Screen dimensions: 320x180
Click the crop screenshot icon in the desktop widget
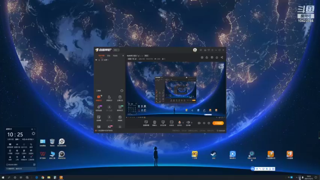(x=31, y=145)
